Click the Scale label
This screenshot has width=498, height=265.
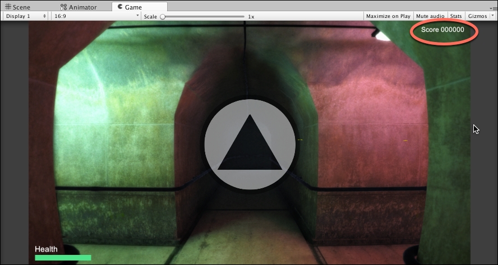point(150,16)
